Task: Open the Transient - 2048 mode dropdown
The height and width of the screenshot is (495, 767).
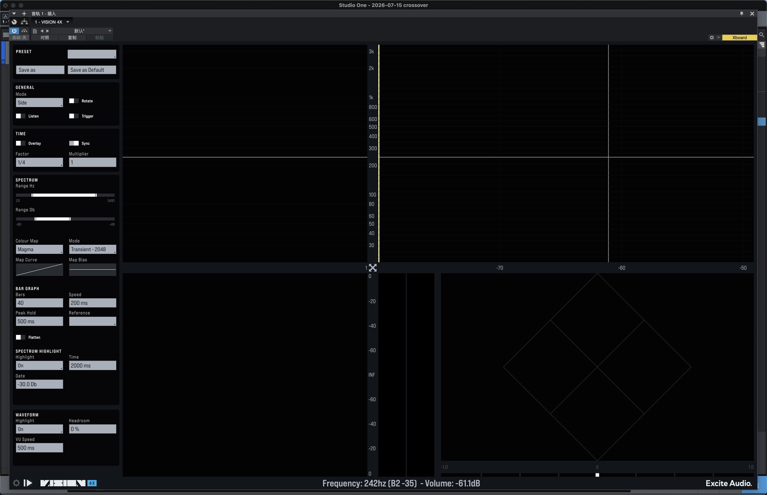Action: (92, 249)
